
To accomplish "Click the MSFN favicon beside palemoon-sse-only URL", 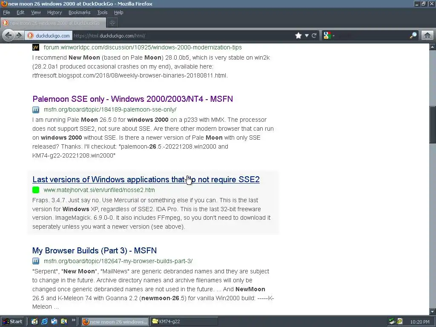I will 36,109.
